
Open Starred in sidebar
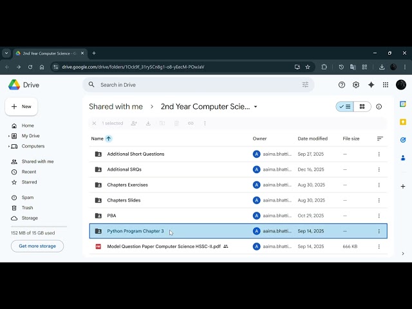(x=29, y=182)
